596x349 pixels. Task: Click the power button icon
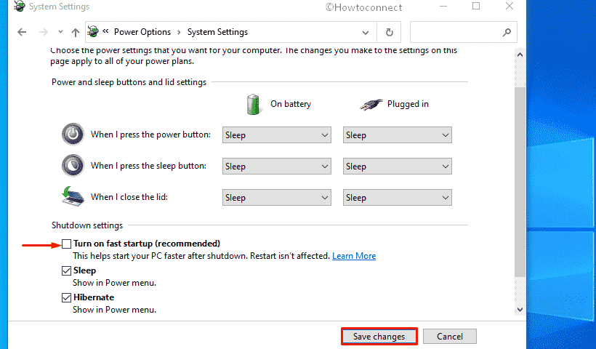pos(73,135)
